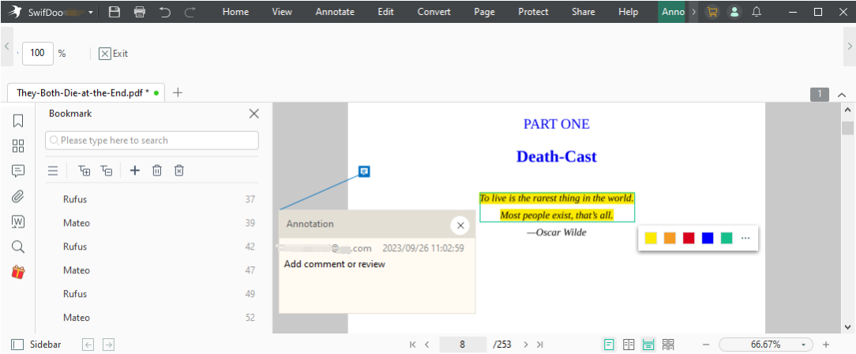This screenshot has height=354, width=856.
Task: Toggle the Sidebar button
Action: [36, 345]
